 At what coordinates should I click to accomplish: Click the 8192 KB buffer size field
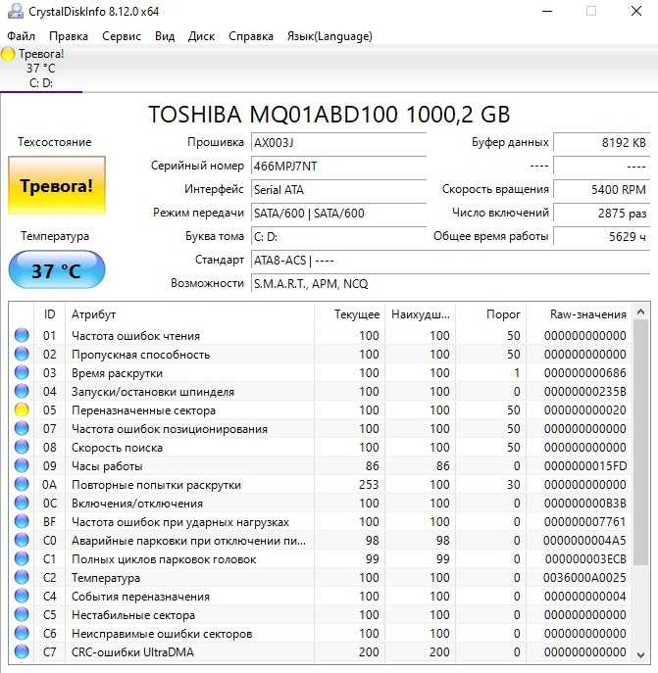[601, 142]
